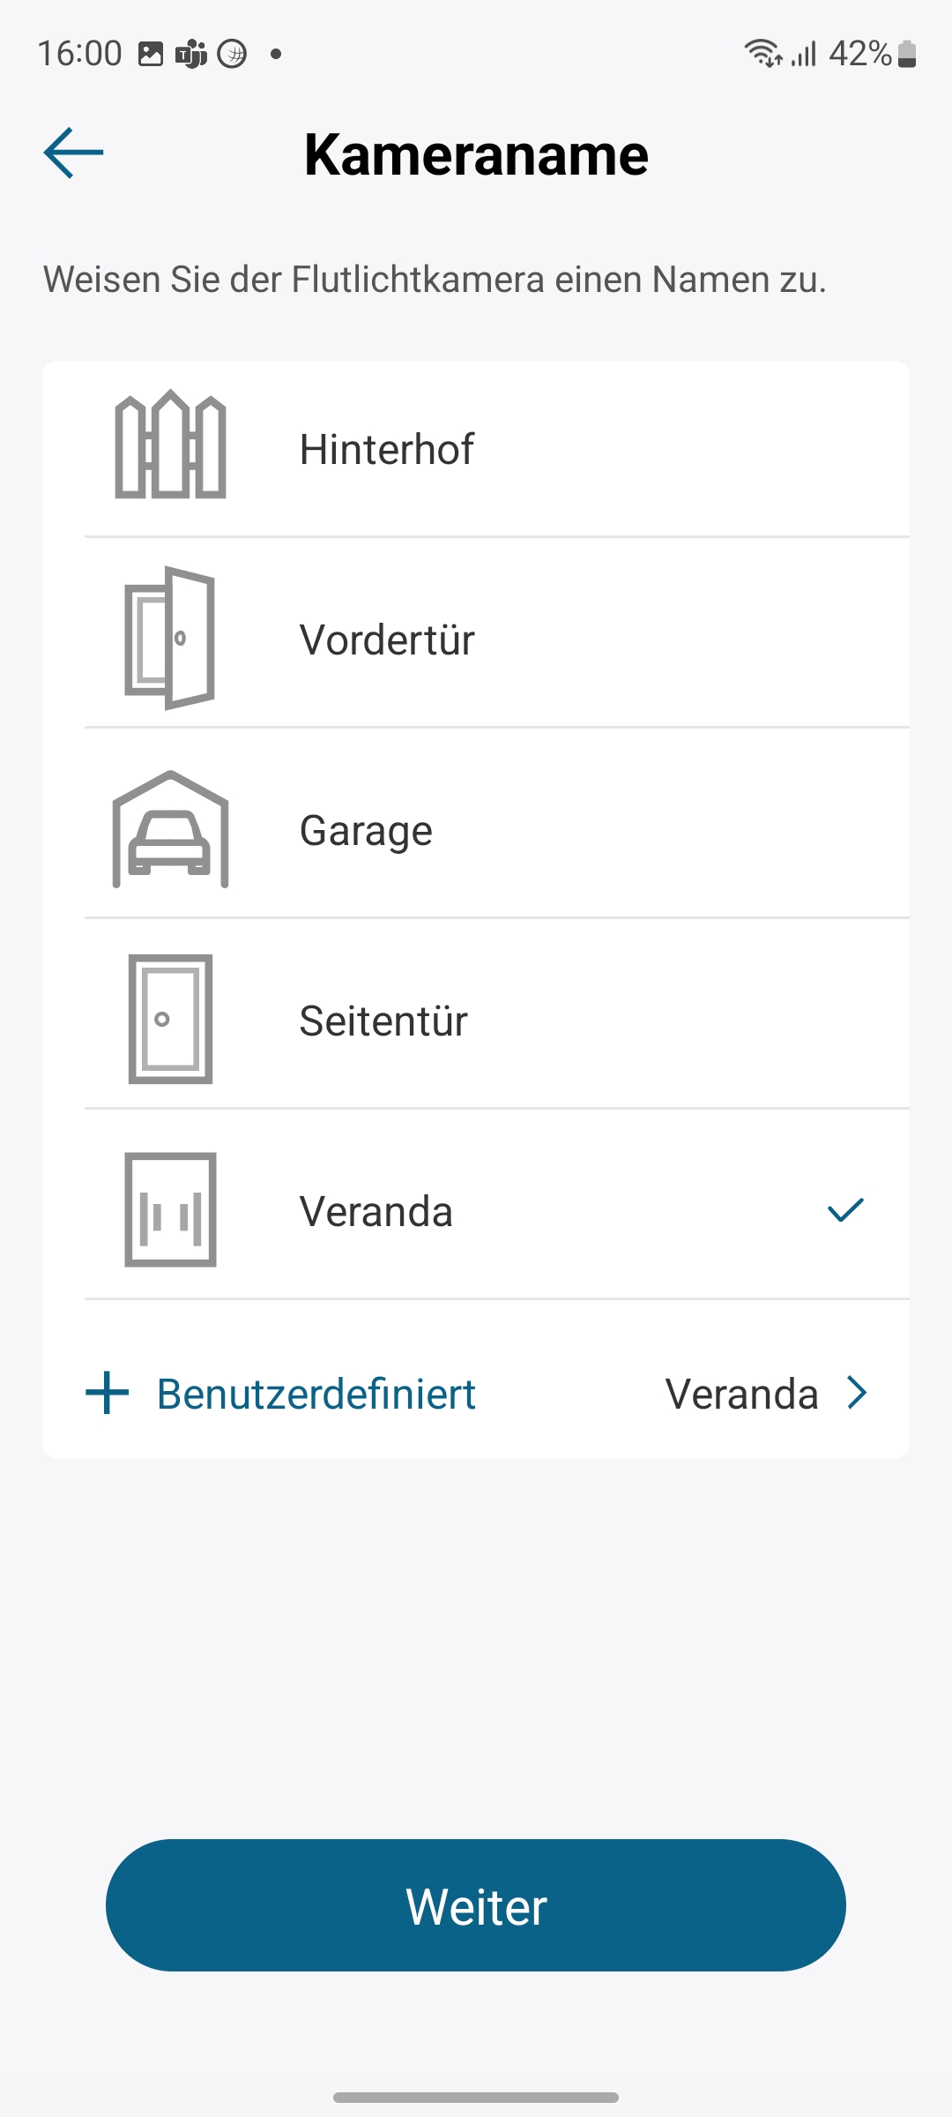
Task: Tap the Hinterhof fence icon
Action: click(170, 445)
